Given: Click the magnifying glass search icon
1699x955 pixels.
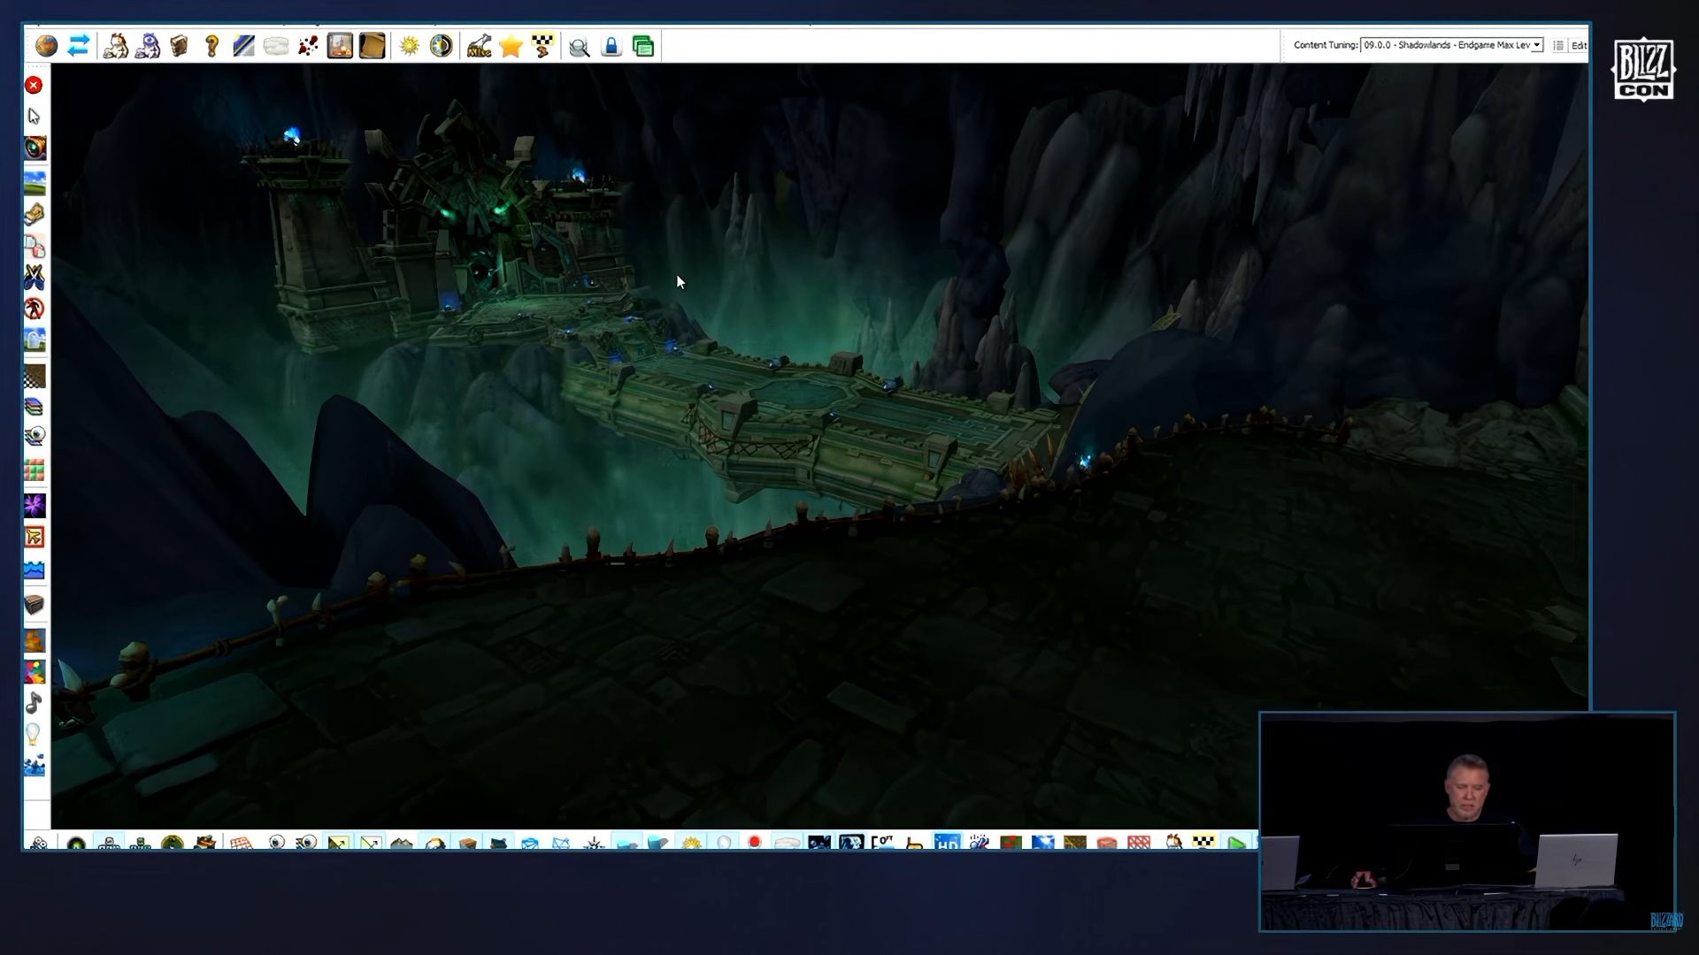Looking at the screenshot, I should tap(579, 47).
